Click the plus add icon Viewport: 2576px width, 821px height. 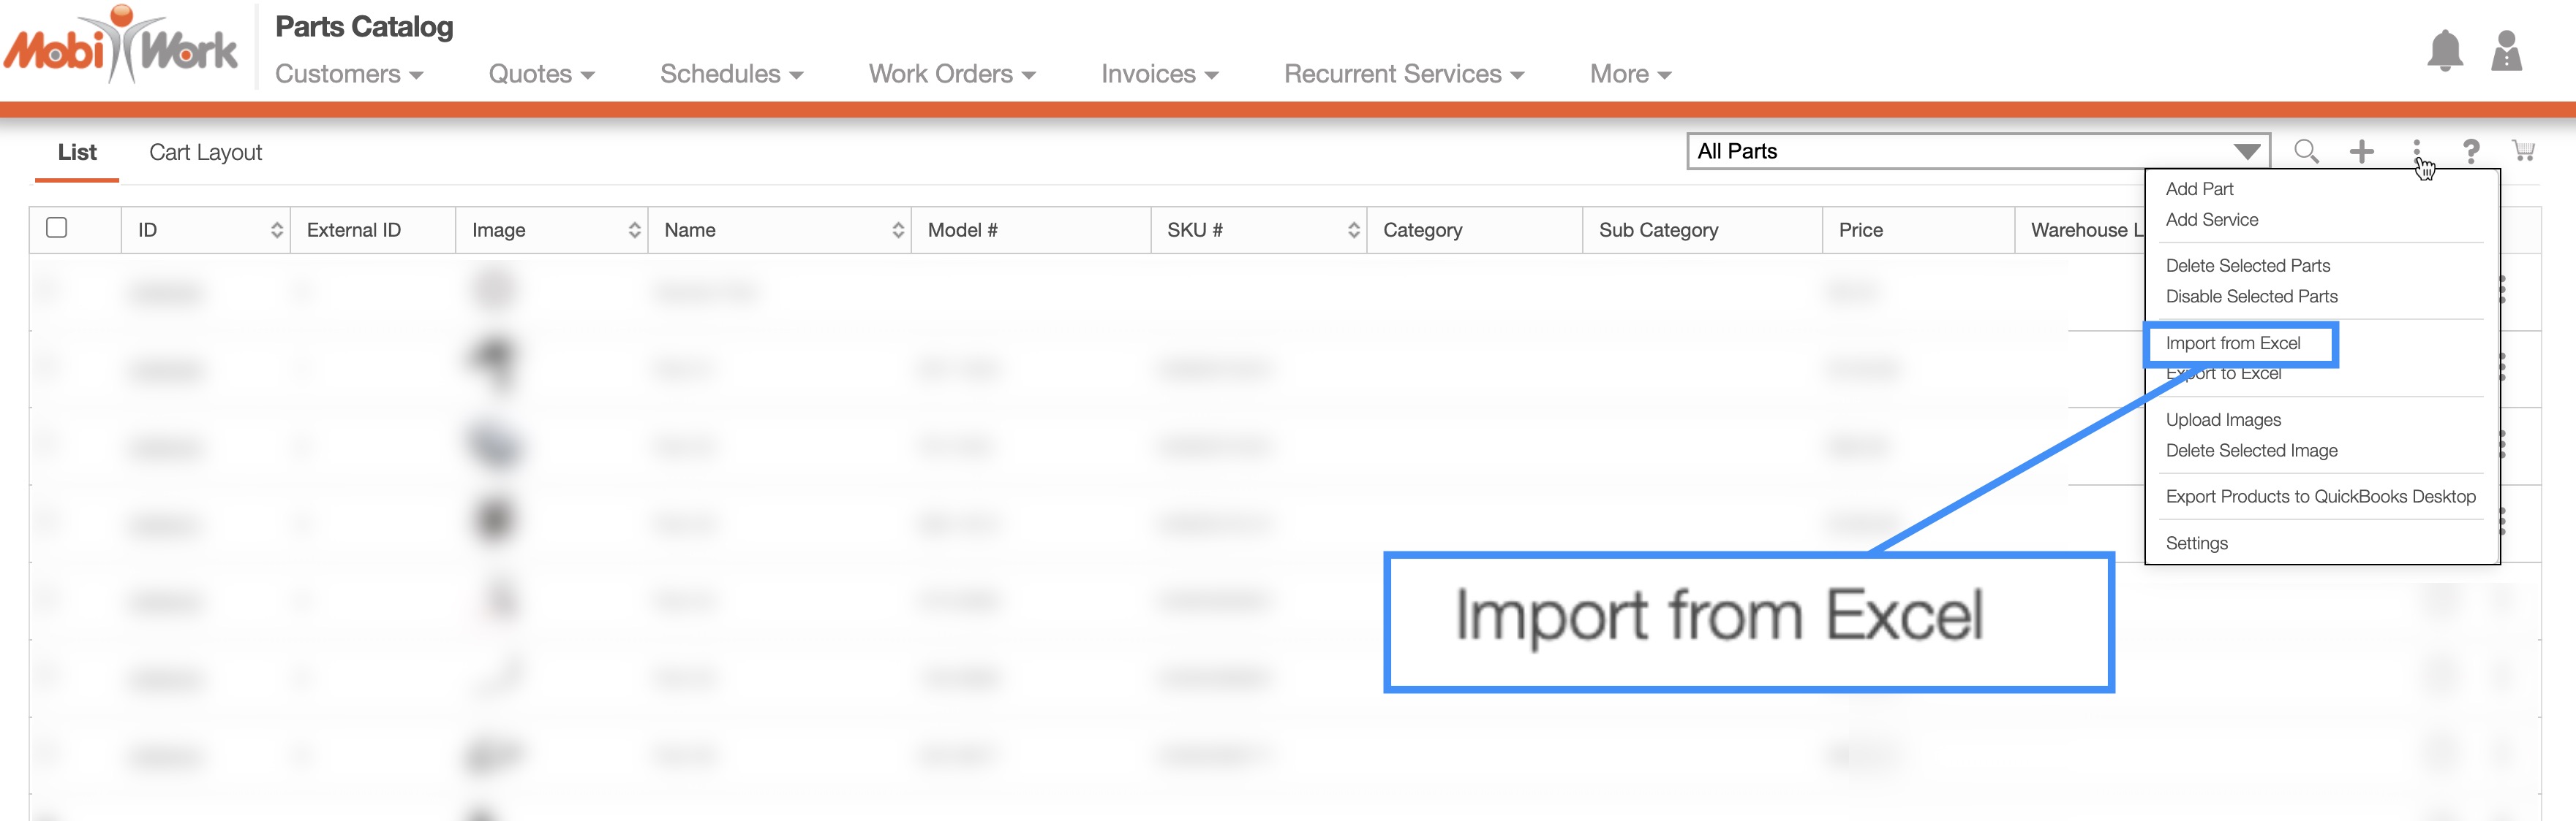point(2362,152)
